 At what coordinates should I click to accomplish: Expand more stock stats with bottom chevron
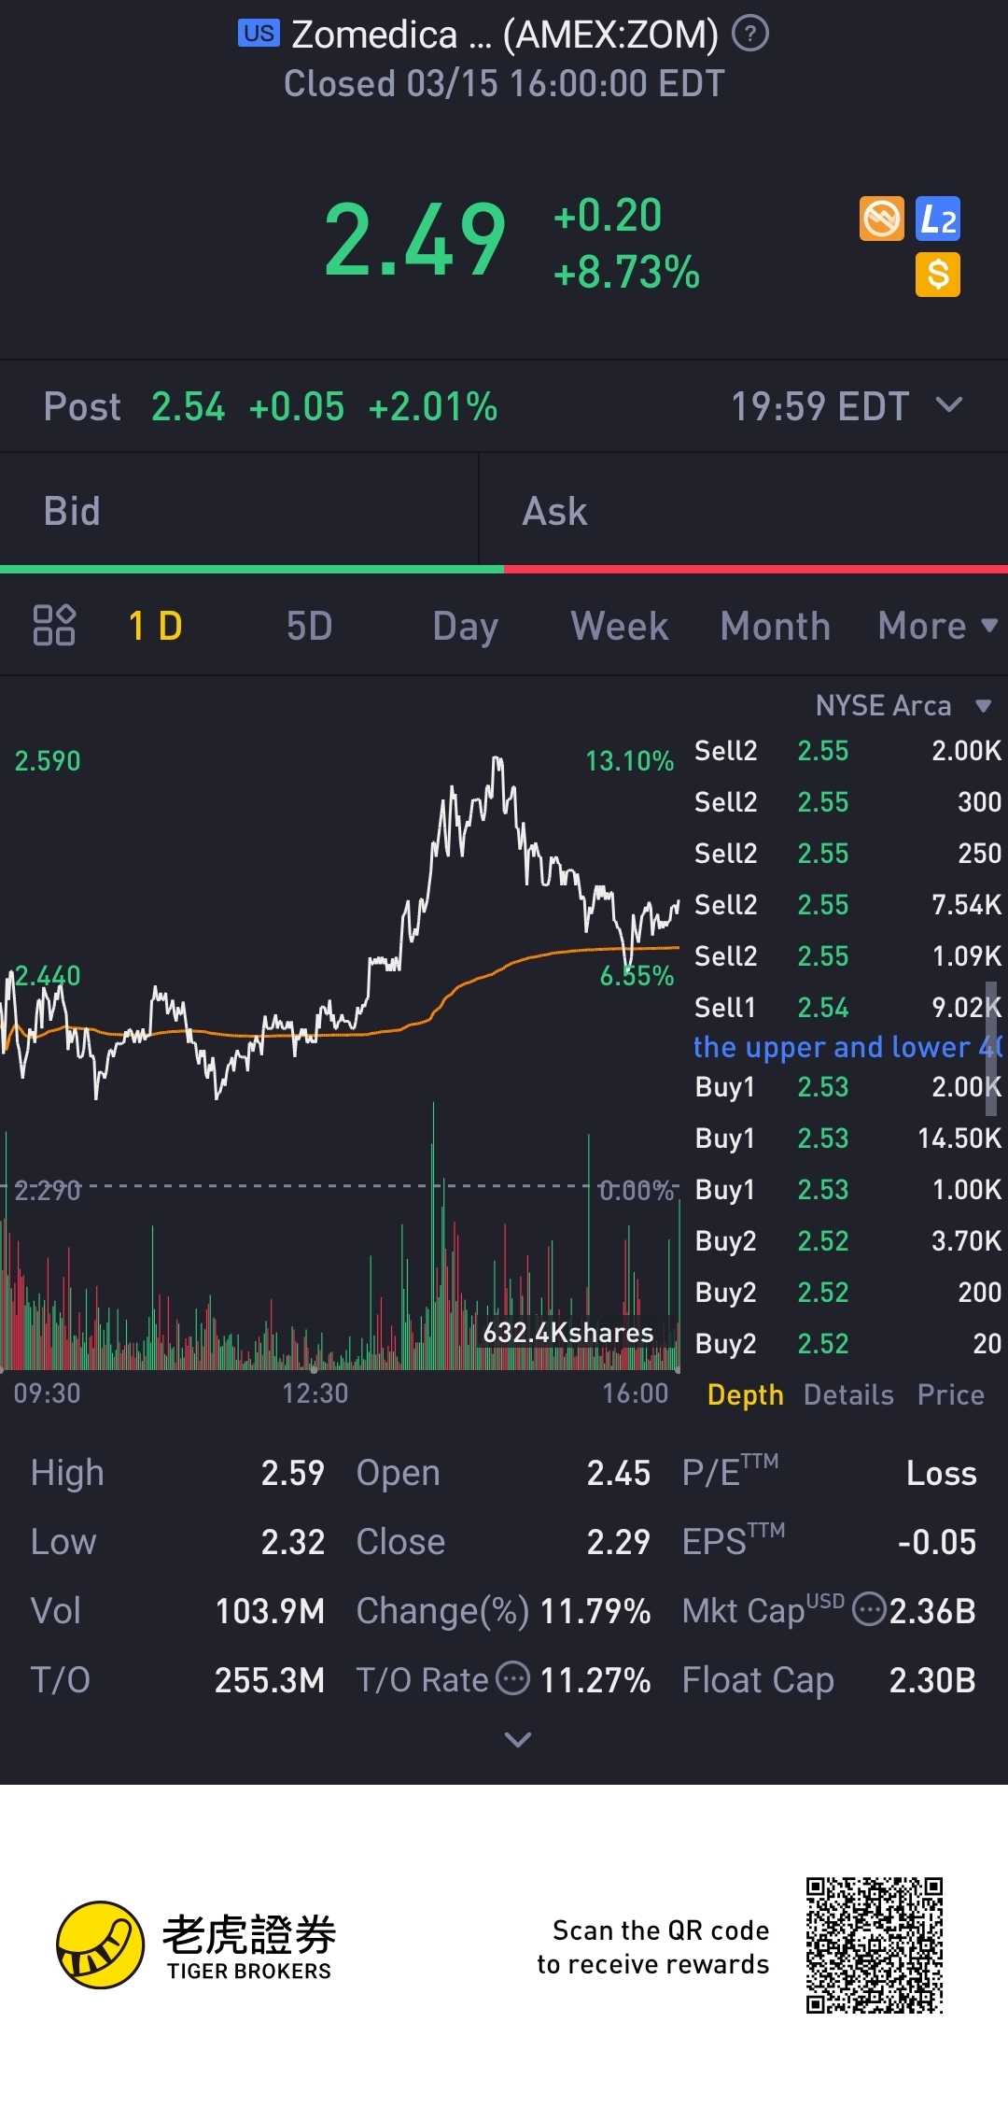(517, 1739)
